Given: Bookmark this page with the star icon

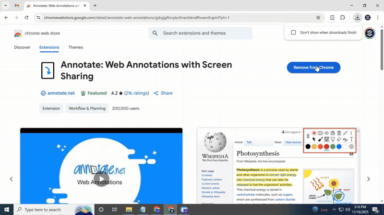Looking at the screenshot, I should tap(318, 18).
